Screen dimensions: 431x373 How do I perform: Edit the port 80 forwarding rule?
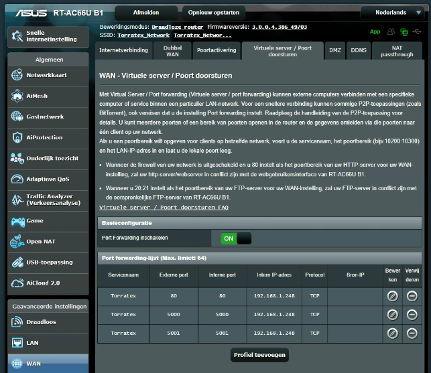(x=393, y=296)
